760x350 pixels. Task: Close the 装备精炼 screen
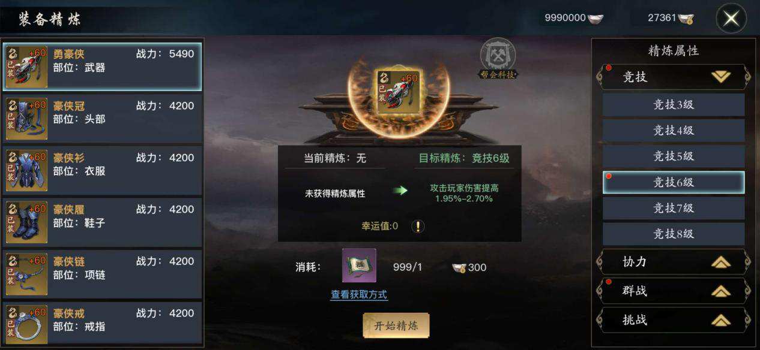pos(731,18)
